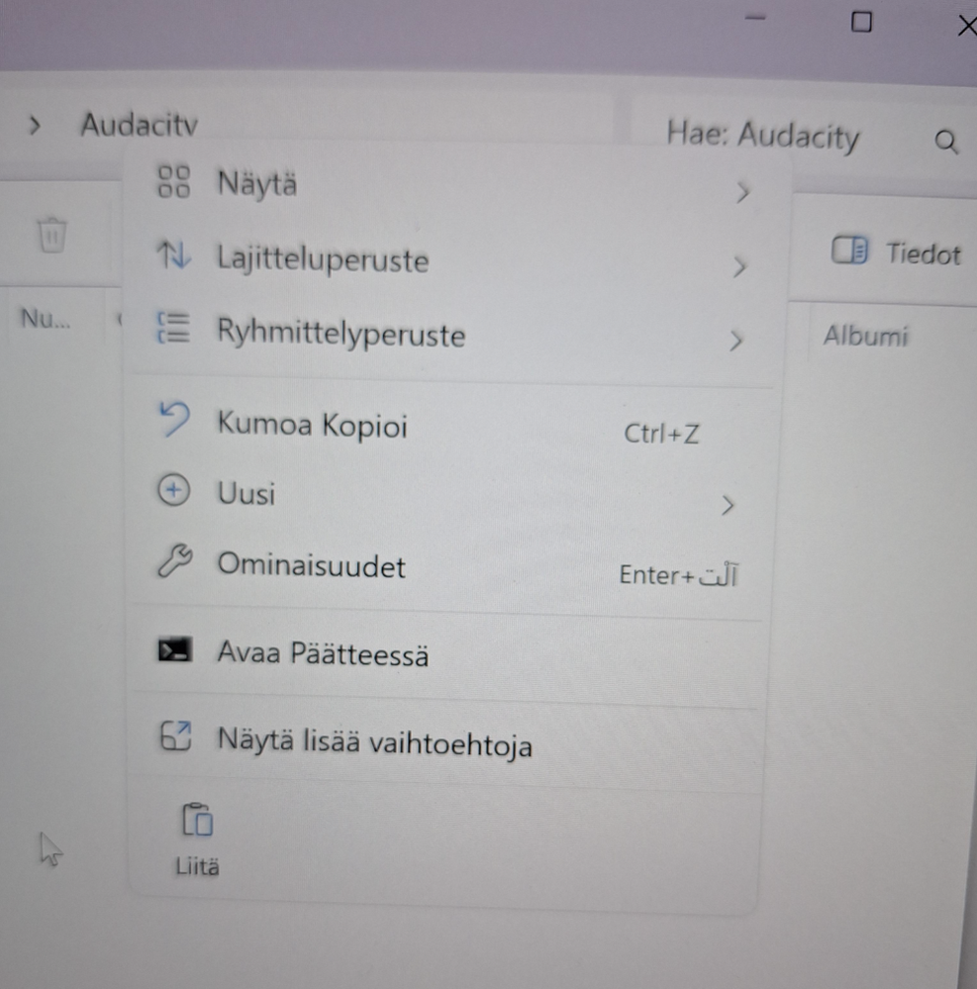The image size is (977, 989).
Task: Click the share-arrow icon beside Näytä lisää vaihtoehtoja
Action: pos(176,736)
